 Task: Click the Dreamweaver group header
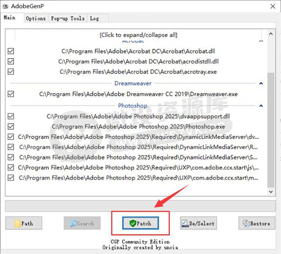133,83
